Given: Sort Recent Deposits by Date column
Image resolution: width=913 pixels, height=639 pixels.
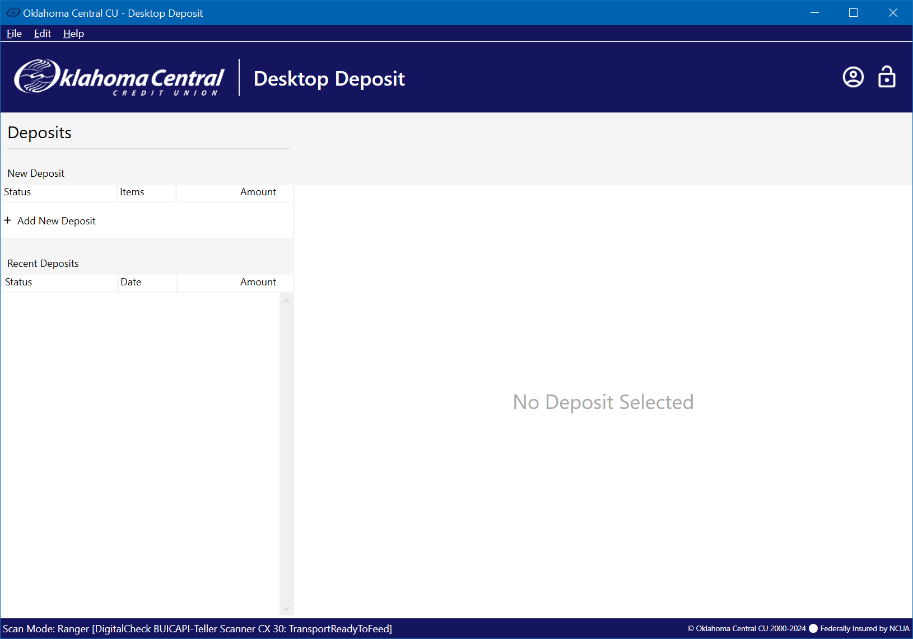Looking at the screenshot, I should coord(147,282).
